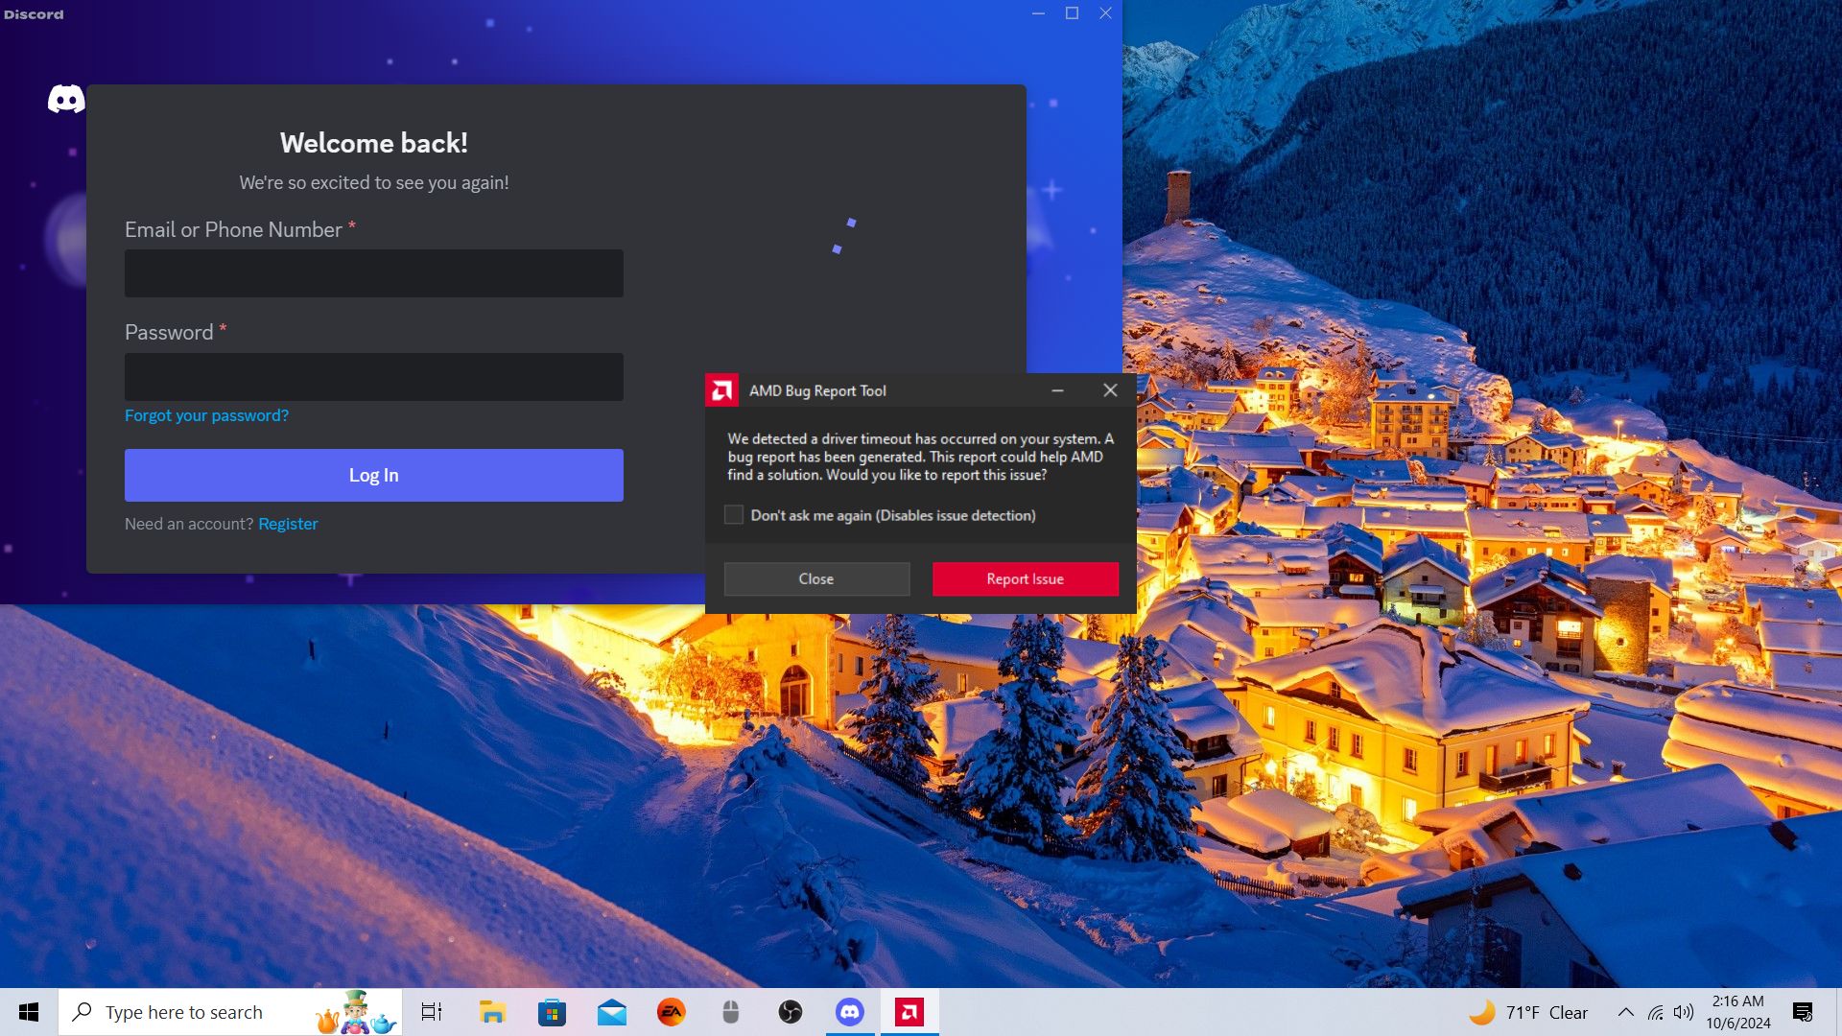Screen dimensions: 1842x1036
Task: Expand the hidden system tray icons
Action: [1625, 1012]
